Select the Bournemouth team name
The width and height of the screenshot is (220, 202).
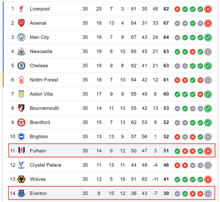45,108
